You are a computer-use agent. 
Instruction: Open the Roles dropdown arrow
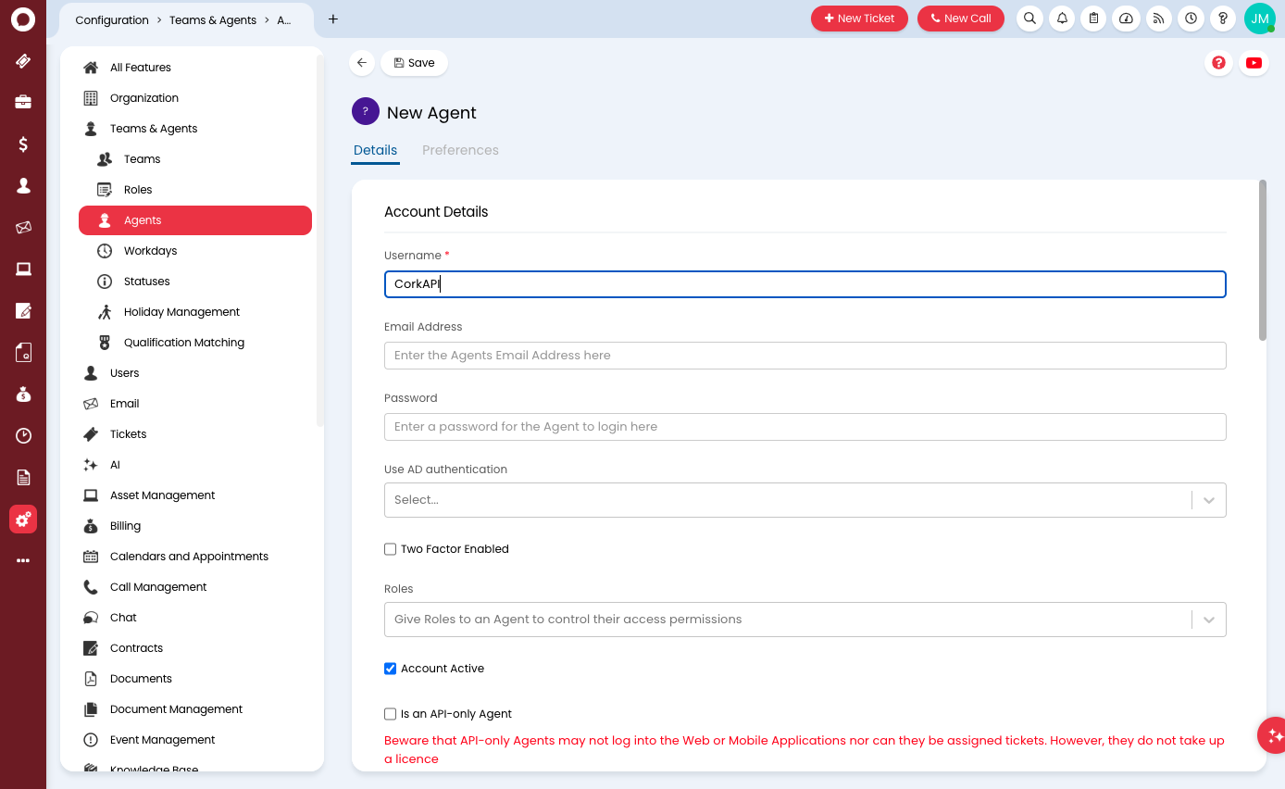[1209, 620]
